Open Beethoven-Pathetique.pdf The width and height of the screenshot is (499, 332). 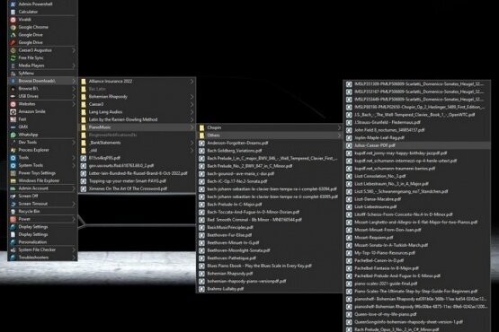tap(269, 258)
